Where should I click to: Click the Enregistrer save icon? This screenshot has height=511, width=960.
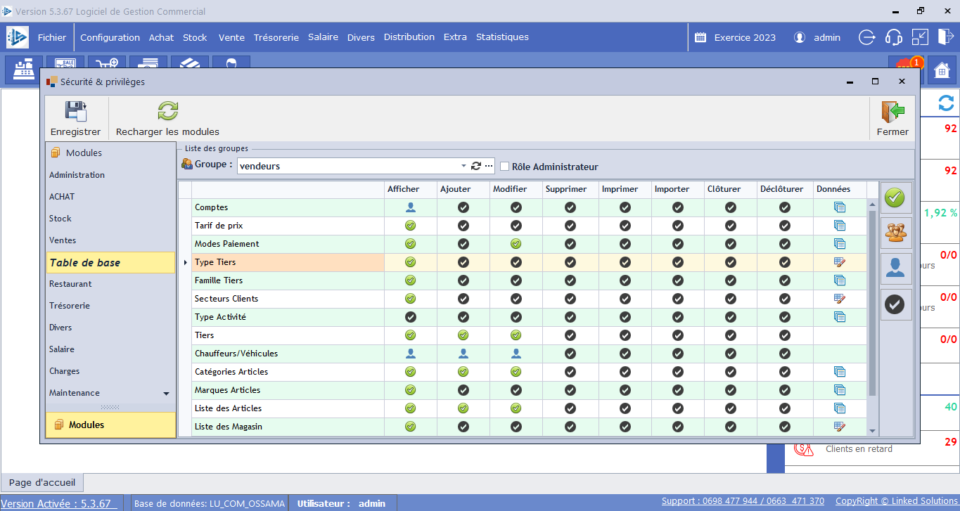tap(75, 112)
